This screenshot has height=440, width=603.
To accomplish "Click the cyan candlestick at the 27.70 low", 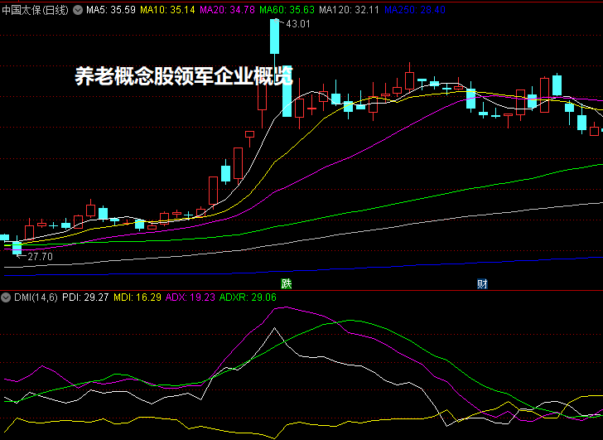I will pyautogui.click(x=17, y=247).
